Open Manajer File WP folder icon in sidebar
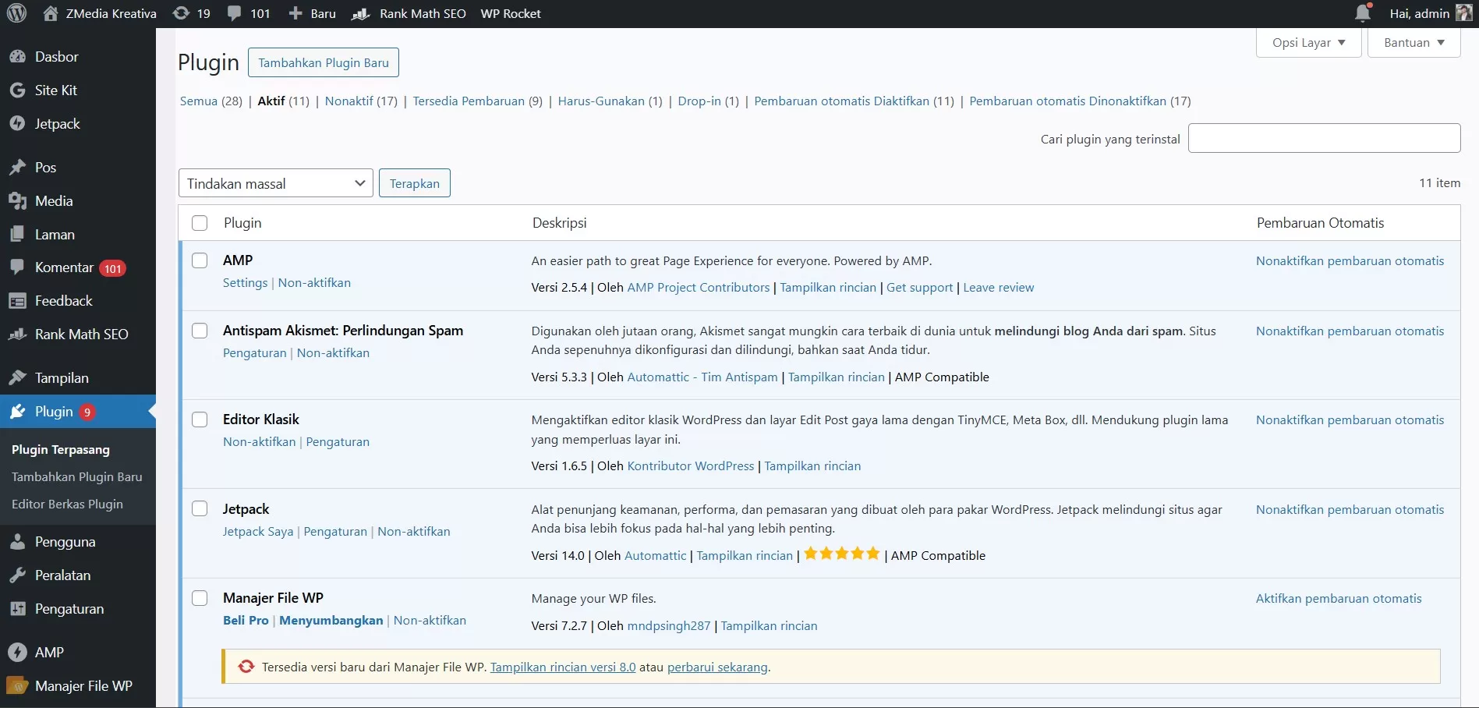 pos(17,686)
